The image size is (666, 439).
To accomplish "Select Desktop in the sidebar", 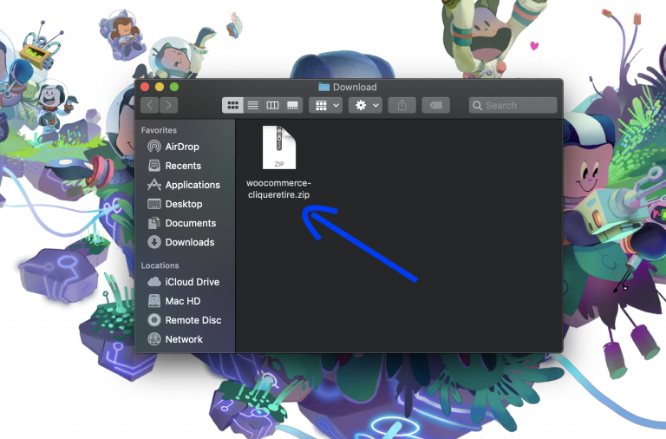I will [183, 204].
